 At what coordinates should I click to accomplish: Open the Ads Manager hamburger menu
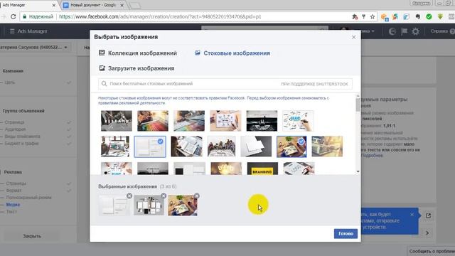click(x=12, y=31)
